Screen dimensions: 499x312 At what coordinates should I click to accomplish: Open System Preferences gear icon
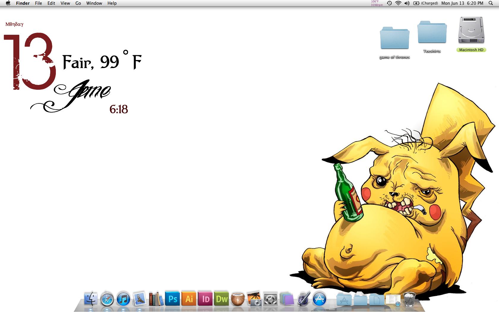270,299
